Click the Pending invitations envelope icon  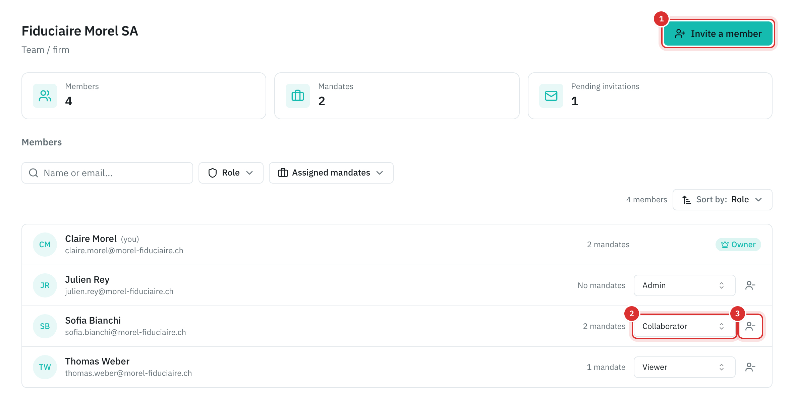tap(551, 96)
